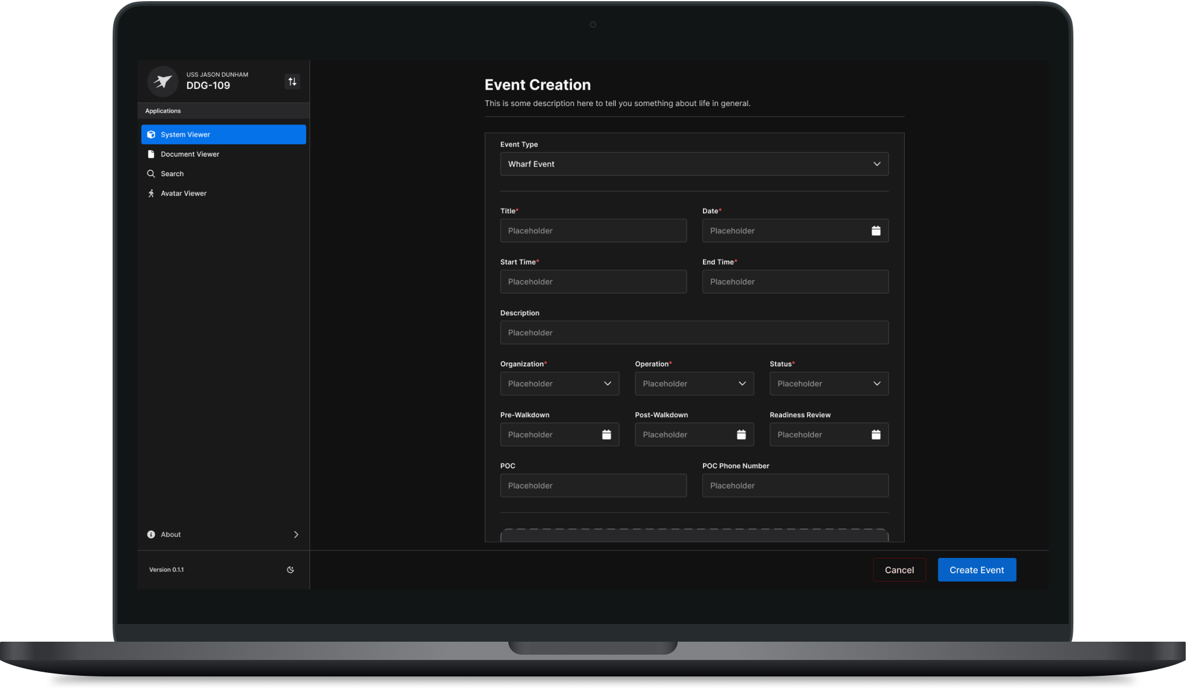Toggle dark mode with the moon icon
Image resolution: width=1186 pixels, height=690 pixels.
pyautogui.click(x=290, y=570)
